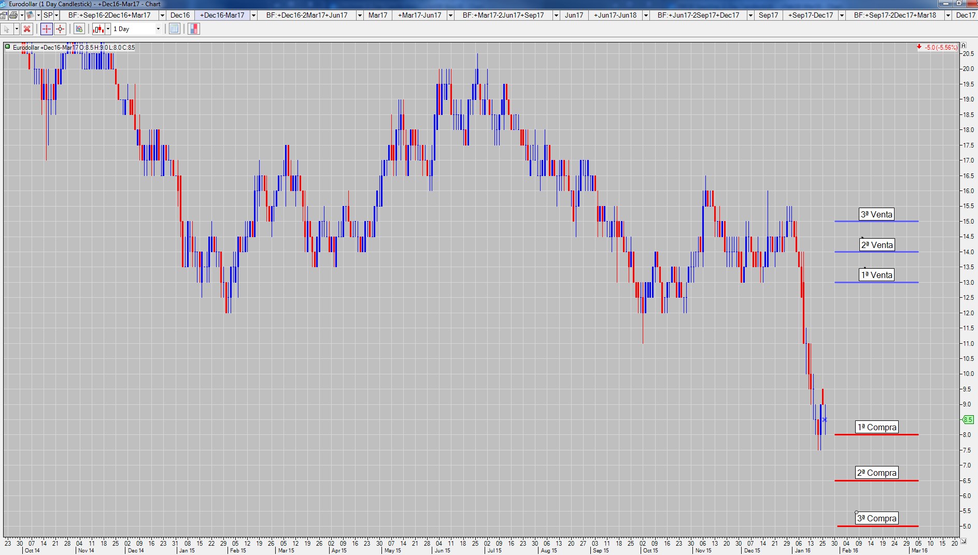Click the green 8.5 current price marker
Viewport: 978px width, 555px height.
click(968, 419)
